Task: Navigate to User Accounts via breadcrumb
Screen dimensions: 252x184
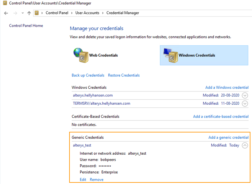Action: tap(87, 13)
